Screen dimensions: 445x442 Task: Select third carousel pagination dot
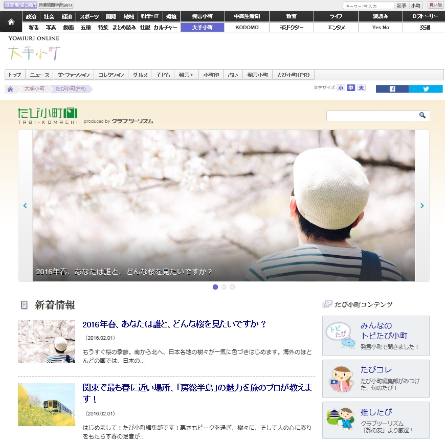pos(232,287)
